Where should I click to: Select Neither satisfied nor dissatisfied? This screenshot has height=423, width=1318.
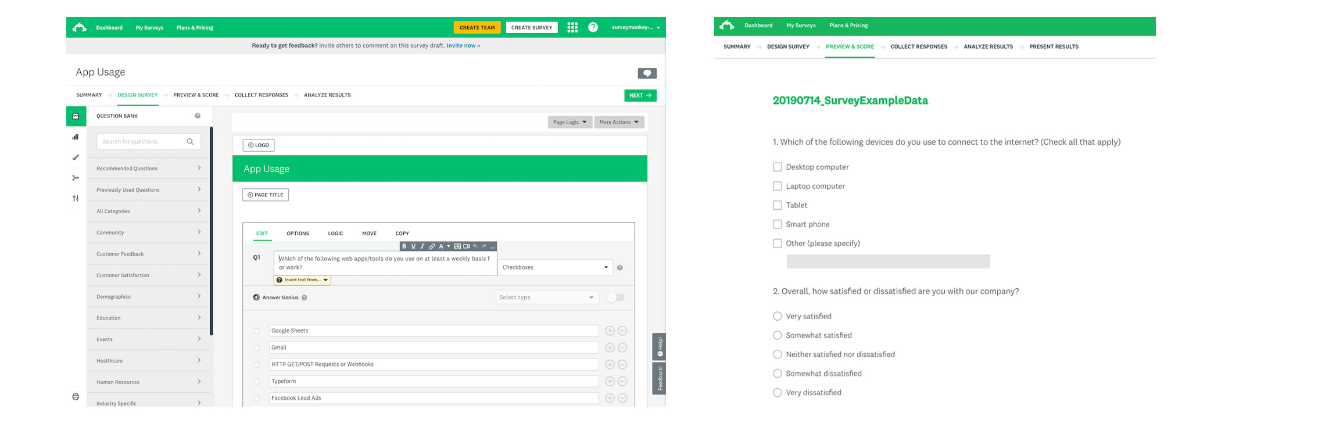coord(777,354)
